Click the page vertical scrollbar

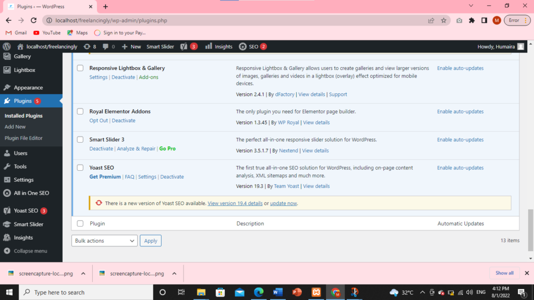pos(530,230)
